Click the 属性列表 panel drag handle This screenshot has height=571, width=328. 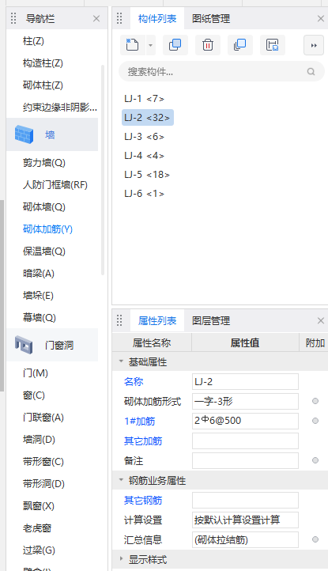[119, 320]
